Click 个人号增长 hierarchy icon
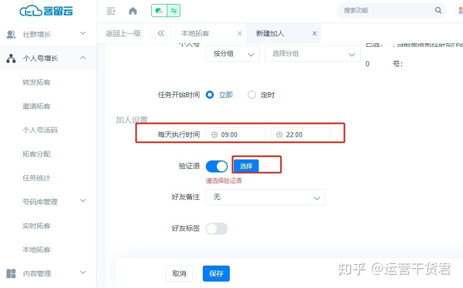Viewport: 463px width, 288px height. tap(11, 58)
